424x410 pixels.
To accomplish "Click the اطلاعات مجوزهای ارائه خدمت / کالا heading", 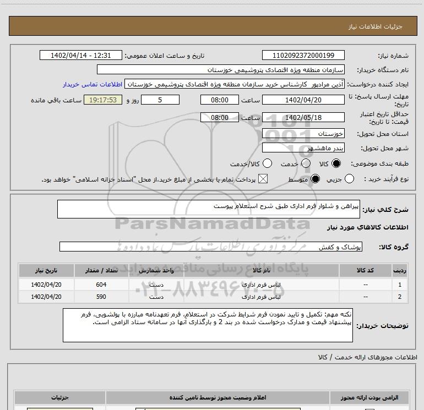I will click(367, 357).
